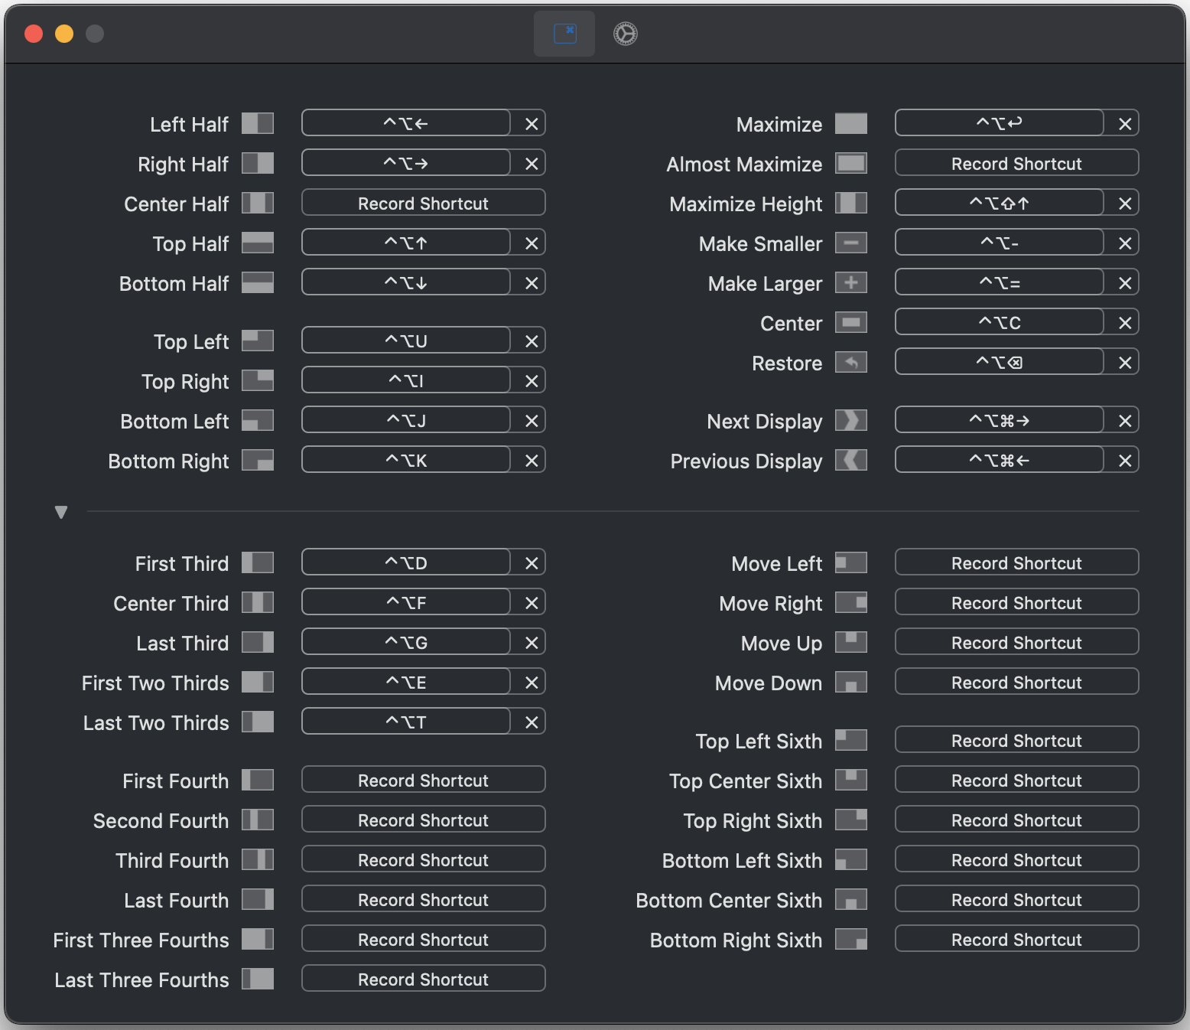Image resolution: width=1190 pixels, height=1030 pixels.
Task: Click the Center window icon
Action: tap(851, 322)
